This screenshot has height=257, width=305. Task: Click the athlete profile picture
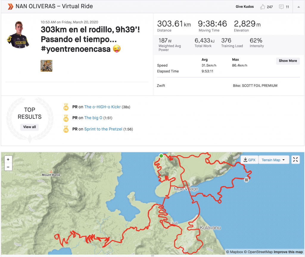(18, 34)
